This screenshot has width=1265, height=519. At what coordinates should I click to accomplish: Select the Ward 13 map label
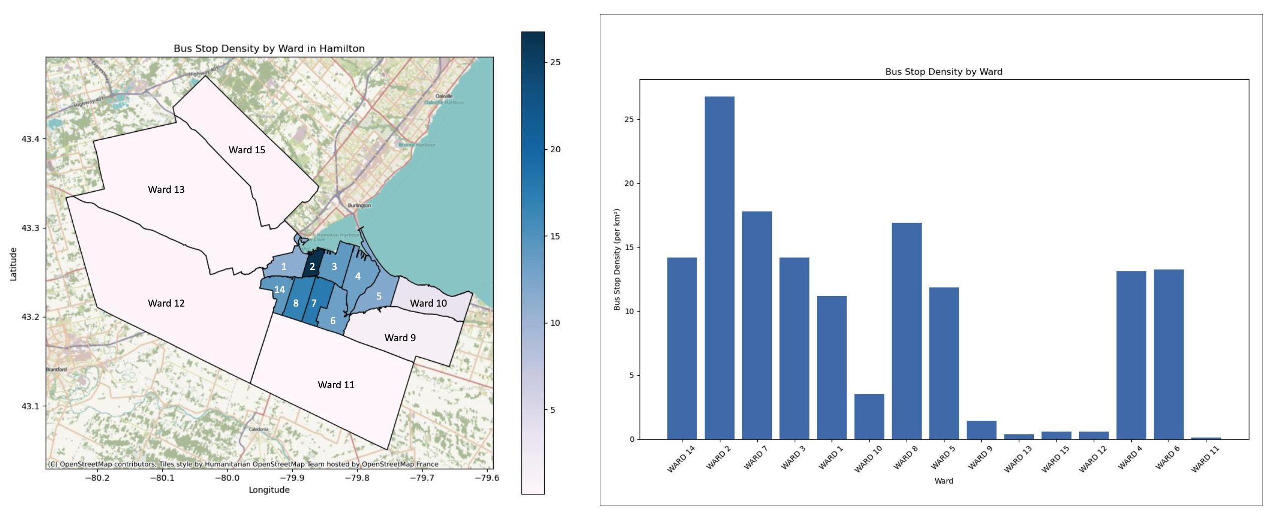[166, 189]
